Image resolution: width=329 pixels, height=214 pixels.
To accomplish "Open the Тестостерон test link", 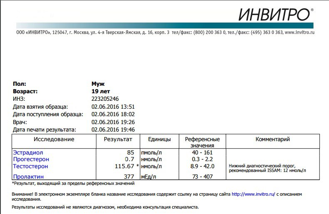I will click(30, 166).
